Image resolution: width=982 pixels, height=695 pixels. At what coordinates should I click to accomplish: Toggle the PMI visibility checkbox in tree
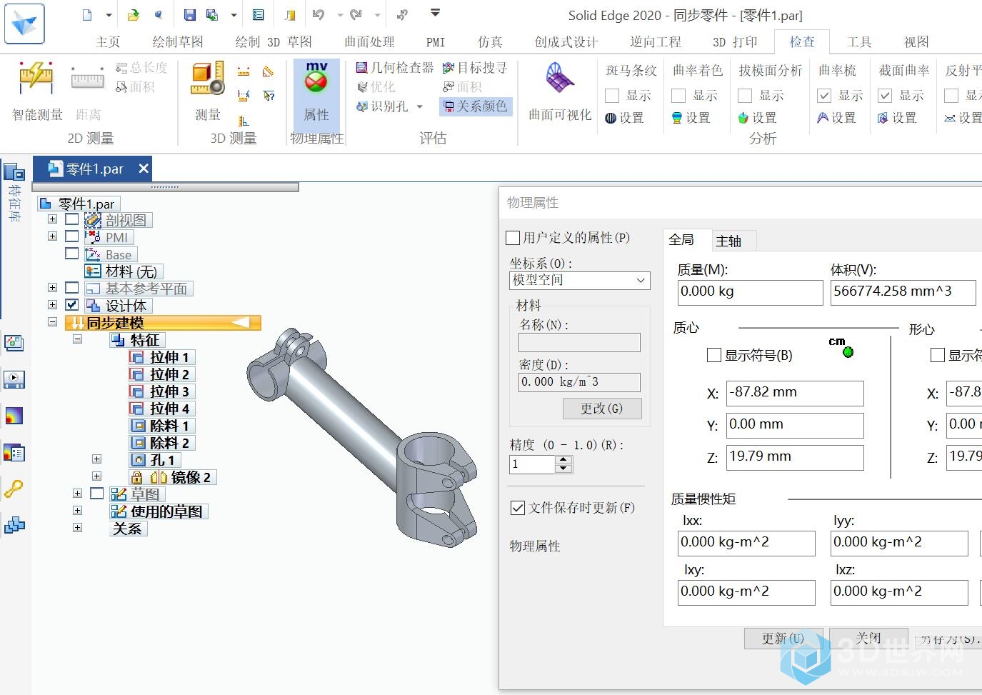71,236
